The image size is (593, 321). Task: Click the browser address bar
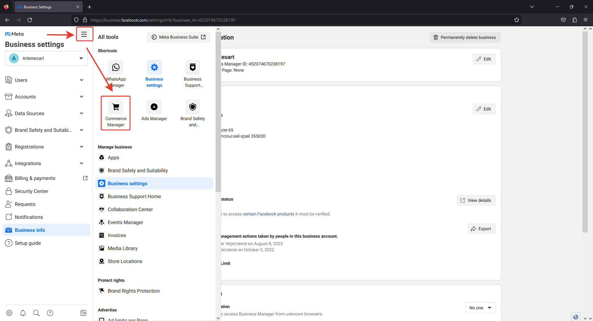(296, 20)
